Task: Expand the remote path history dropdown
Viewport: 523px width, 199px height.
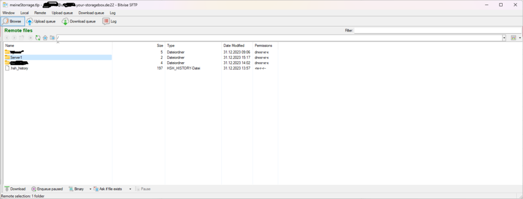Action: [504, 38]
